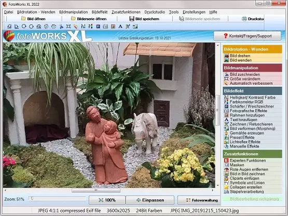Set the zoom with the 100% button

pos(107,200)
